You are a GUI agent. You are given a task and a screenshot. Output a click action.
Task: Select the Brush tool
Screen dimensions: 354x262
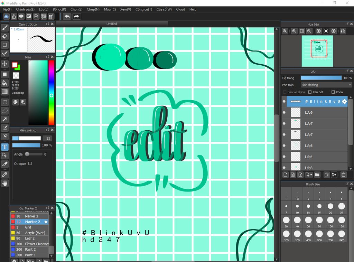4,28
